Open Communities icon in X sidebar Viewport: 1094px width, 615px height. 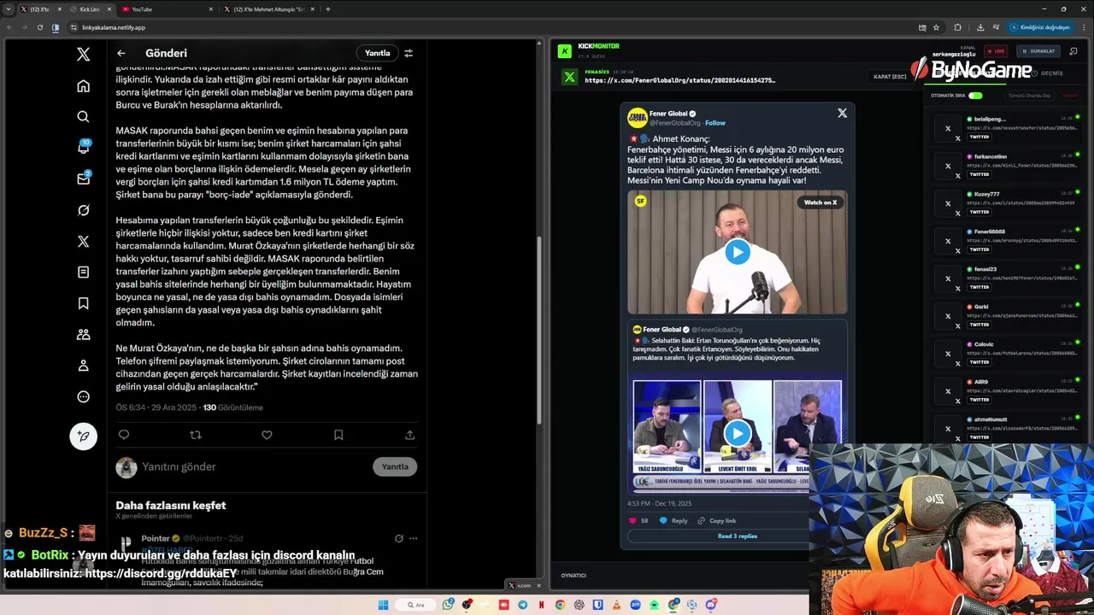[83, 334]
